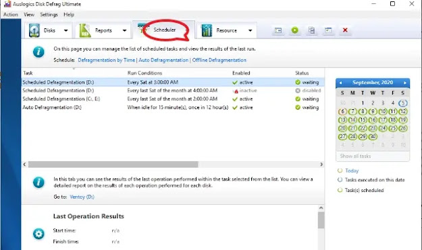Switch to the Scheduler tab

coord(165,30)
